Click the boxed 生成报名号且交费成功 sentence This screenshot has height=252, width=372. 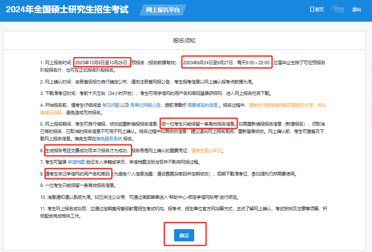tap(87, 151)
